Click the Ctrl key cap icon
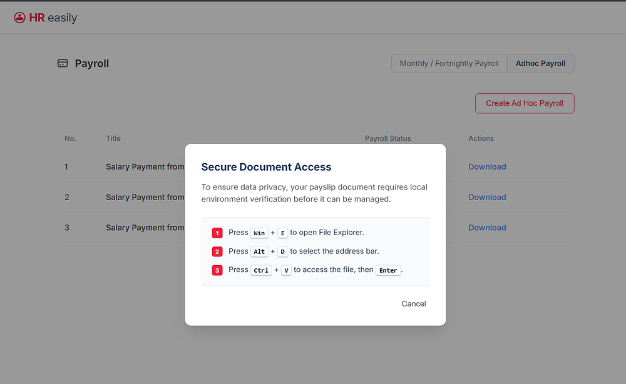Screen dimensions: 626x384 pyautogui.click(x=261, y=270)
